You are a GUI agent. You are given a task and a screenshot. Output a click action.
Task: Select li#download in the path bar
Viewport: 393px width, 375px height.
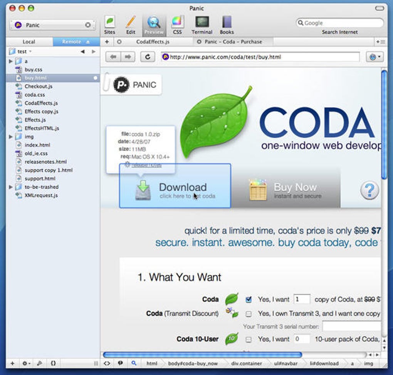pos(324,363)
